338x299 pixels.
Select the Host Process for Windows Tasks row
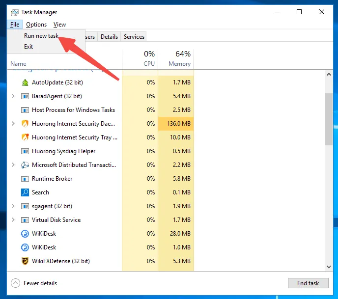100,110
